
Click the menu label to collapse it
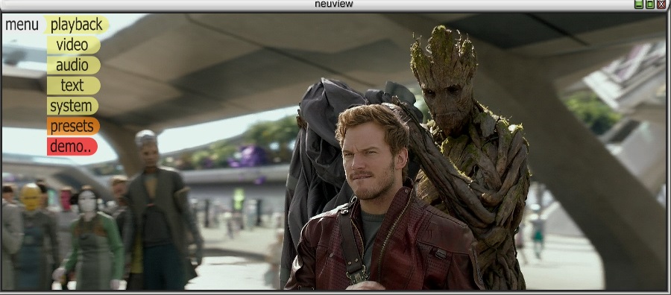coord(22,25)
